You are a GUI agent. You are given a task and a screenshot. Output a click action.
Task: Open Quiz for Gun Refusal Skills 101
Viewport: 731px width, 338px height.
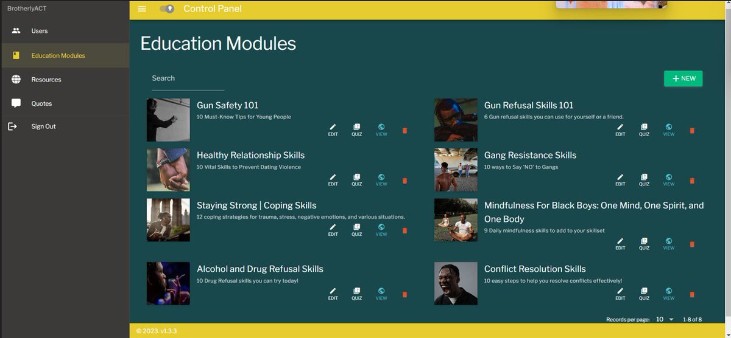(644, 130)
